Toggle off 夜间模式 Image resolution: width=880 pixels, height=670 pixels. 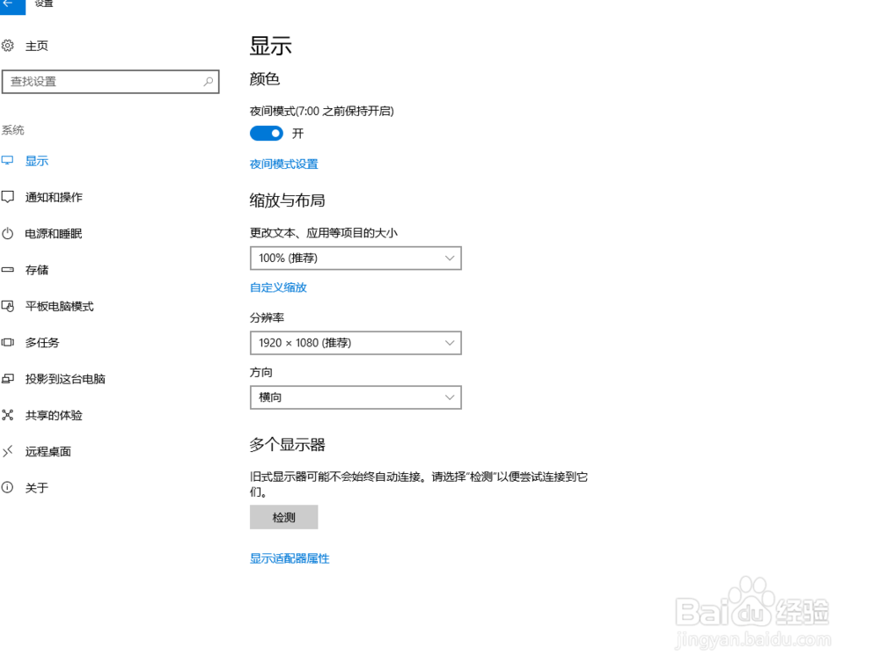[267, 133]
